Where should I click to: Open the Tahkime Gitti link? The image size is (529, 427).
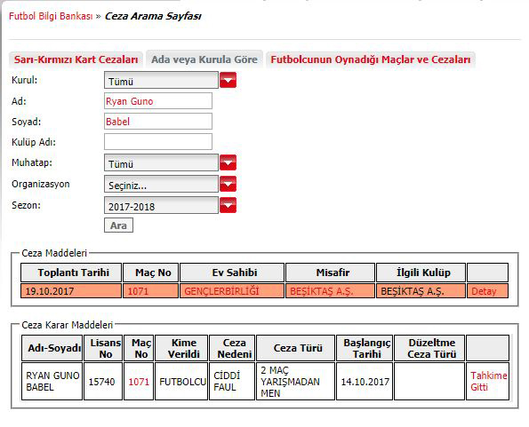(x=488, y=381)
